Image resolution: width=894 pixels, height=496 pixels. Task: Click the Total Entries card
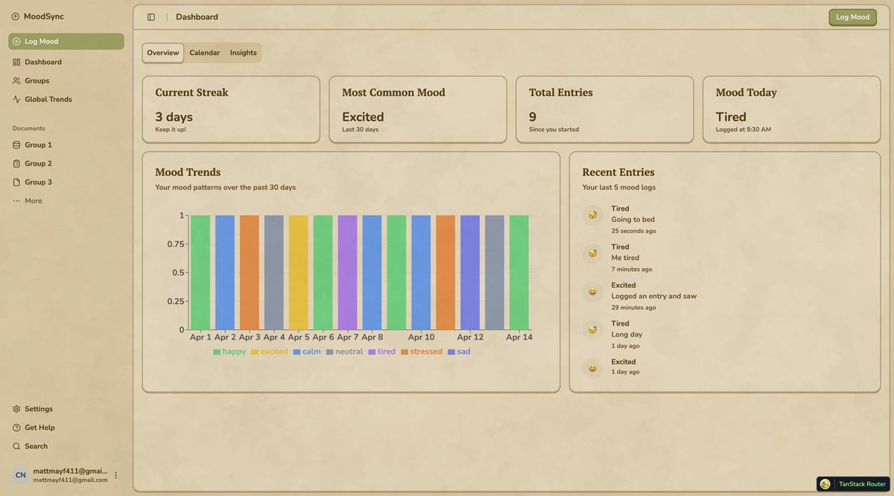[x=605, y=109]
